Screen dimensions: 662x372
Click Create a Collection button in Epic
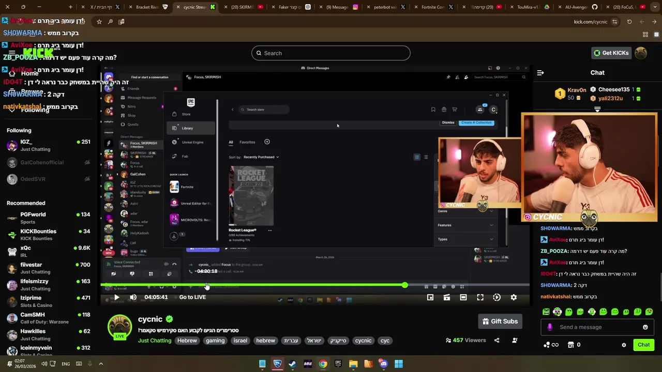tap(477, 122)
